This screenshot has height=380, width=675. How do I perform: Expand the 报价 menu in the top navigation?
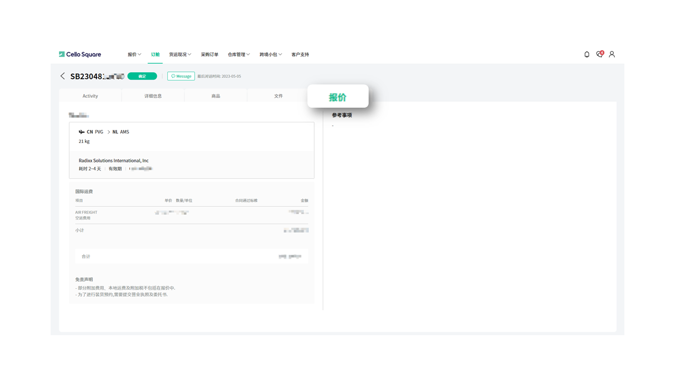[x=134, y=54]
